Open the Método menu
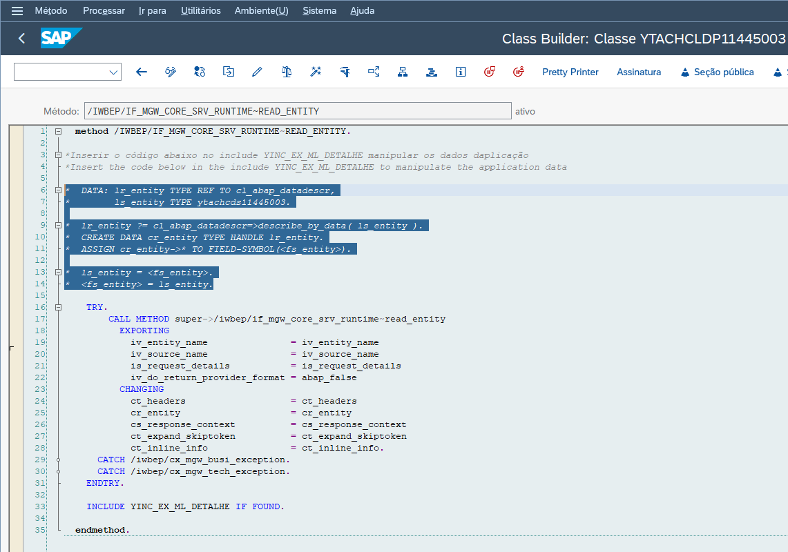 (50, 10)
